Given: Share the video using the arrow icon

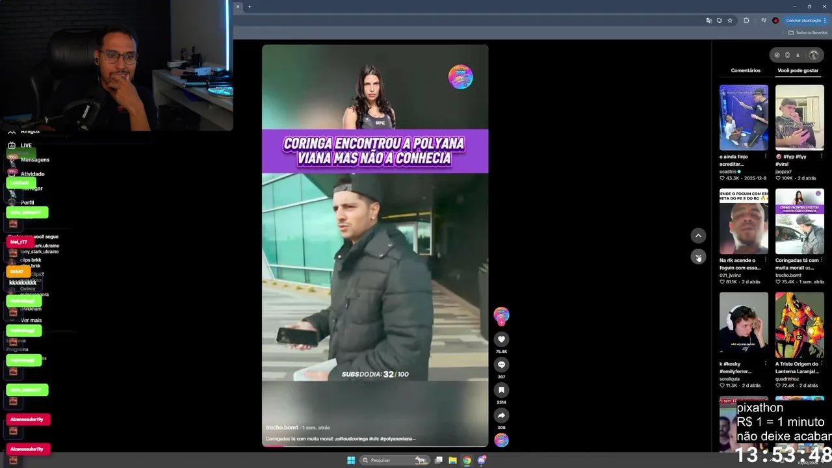Looking at the screenshot, I should pyautogui.click(x=501, y=415).
